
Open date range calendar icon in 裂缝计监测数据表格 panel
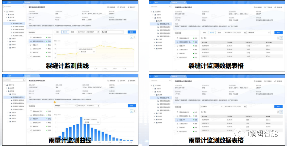click(x=244, y=33)
